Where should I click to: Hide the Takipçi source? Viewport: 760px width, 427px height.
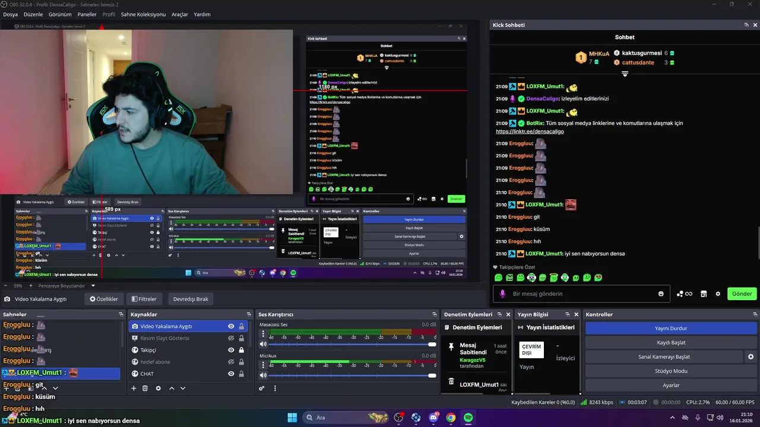(231, 350)
